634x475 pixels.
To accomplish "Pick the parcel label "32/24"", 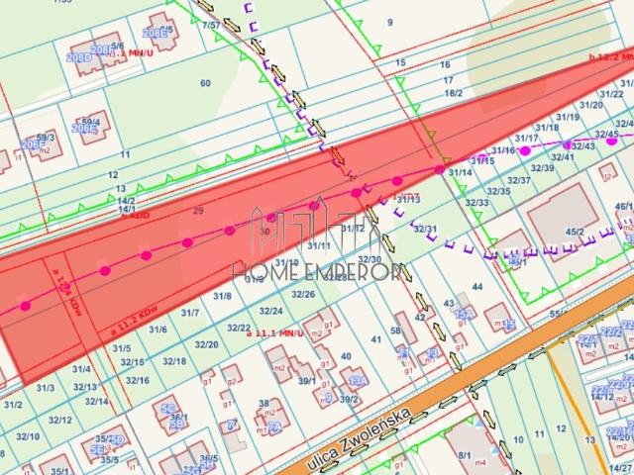I will pyautogui.click(x=270, y=311).
